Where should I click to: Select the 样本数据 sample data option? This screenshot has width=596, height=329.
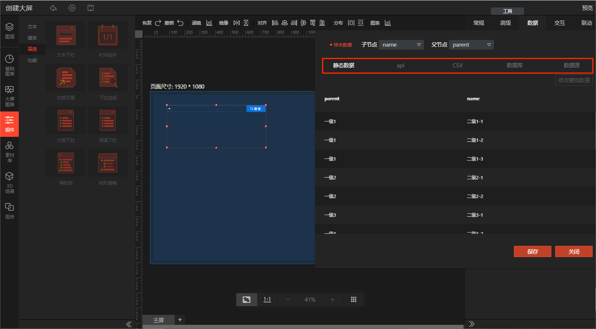341,45
